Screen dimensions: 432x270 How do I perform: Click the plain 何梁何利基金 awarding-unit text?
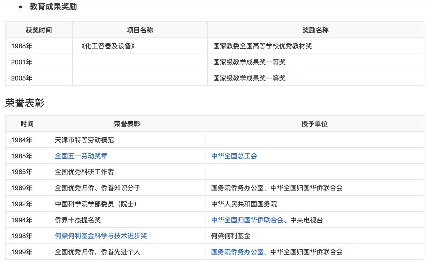[x=231, y=236]
